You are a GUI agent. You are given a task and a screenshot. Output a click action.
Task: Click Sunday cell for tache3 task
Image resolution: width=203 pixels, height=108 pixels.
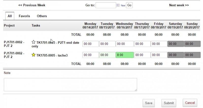coord(192,55)
